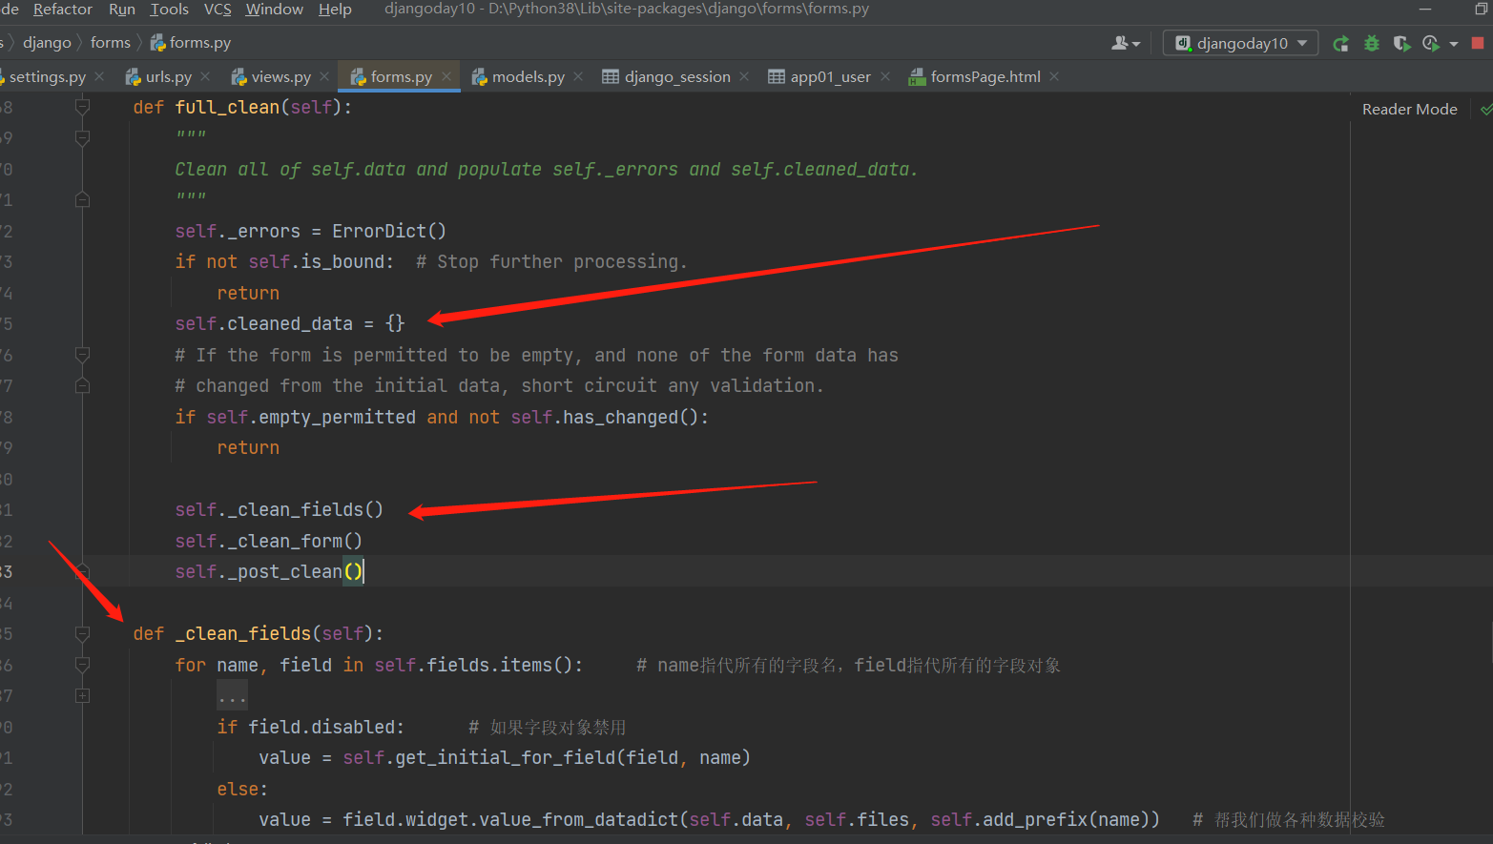Open the Run menu
Viewport: 1493px width, 844px height.
click(x=122, y=10)
